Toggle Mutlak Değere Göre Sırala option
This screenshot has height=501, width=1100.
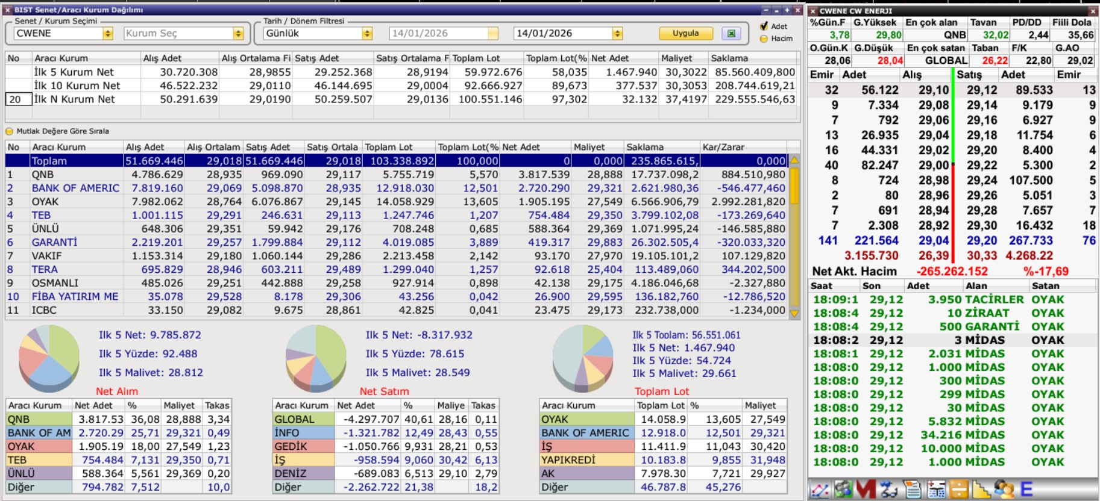click(9, 131)
